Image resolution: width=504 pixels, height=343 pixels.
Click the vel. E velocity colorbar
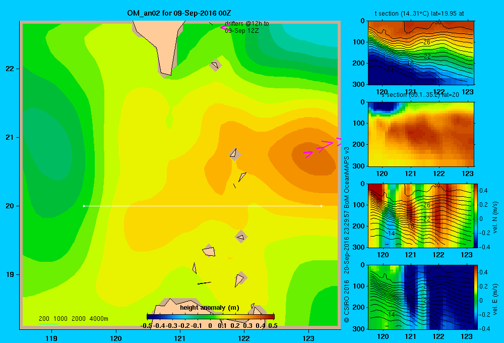point(476,297)
